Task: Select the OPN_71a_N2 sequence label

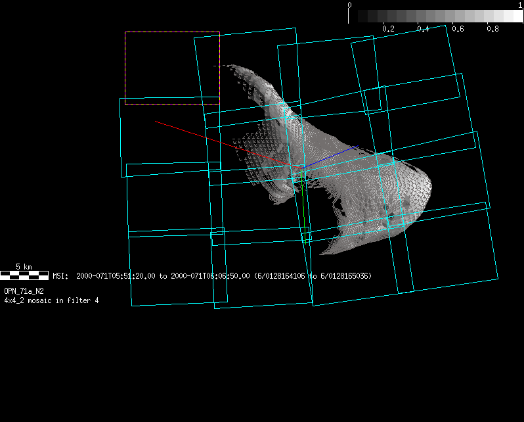Action: pos(24,291)
